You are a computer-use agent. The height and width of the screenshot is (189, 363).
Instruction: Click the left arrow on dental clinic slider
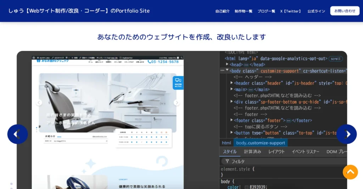[39, 103]
